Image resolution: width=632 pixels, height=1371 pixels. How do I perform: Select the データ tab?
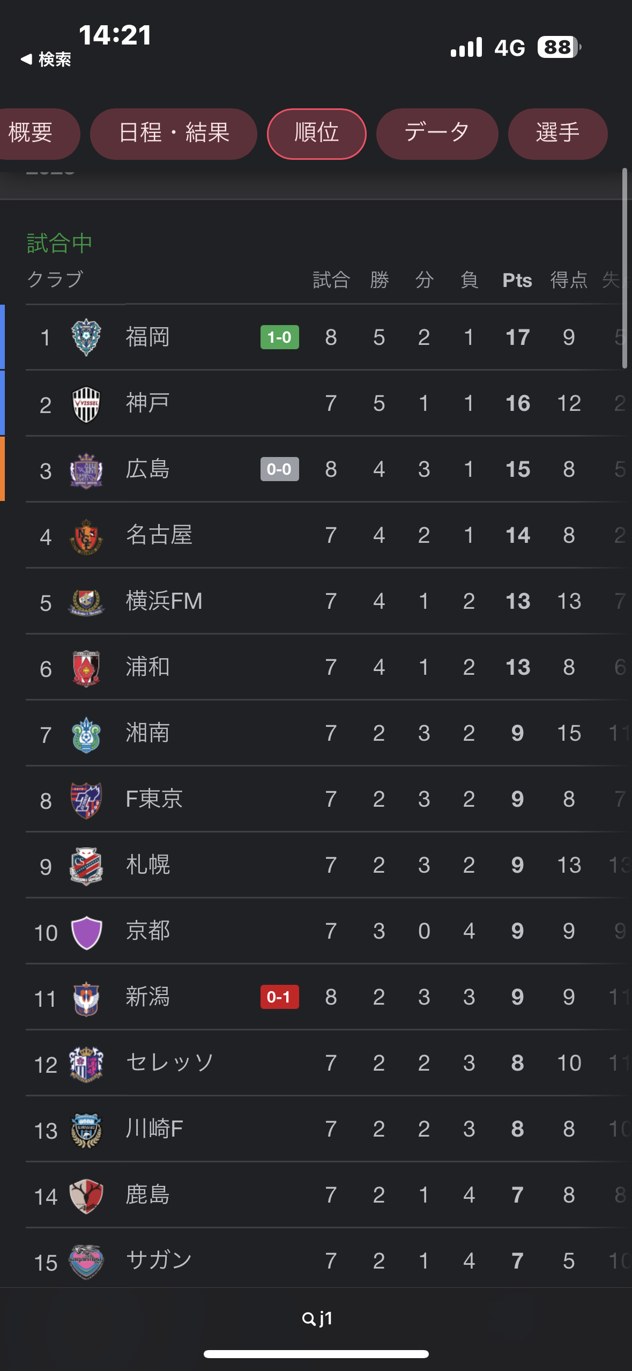pyautogui.click(x=437, y=134)
